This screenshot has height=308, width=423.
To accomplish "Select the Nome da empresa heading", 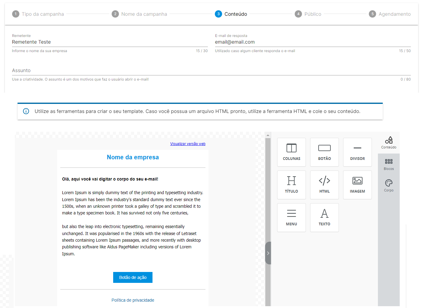I will click(x=133, y=157).
